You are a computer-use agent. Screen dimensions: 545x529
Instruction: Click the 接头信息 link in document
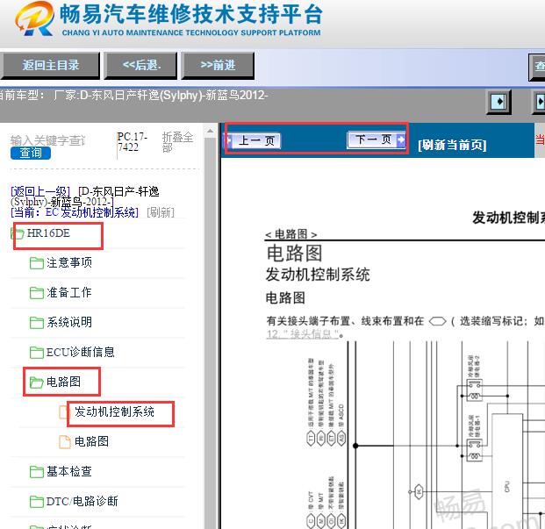[x=303, y=334]
